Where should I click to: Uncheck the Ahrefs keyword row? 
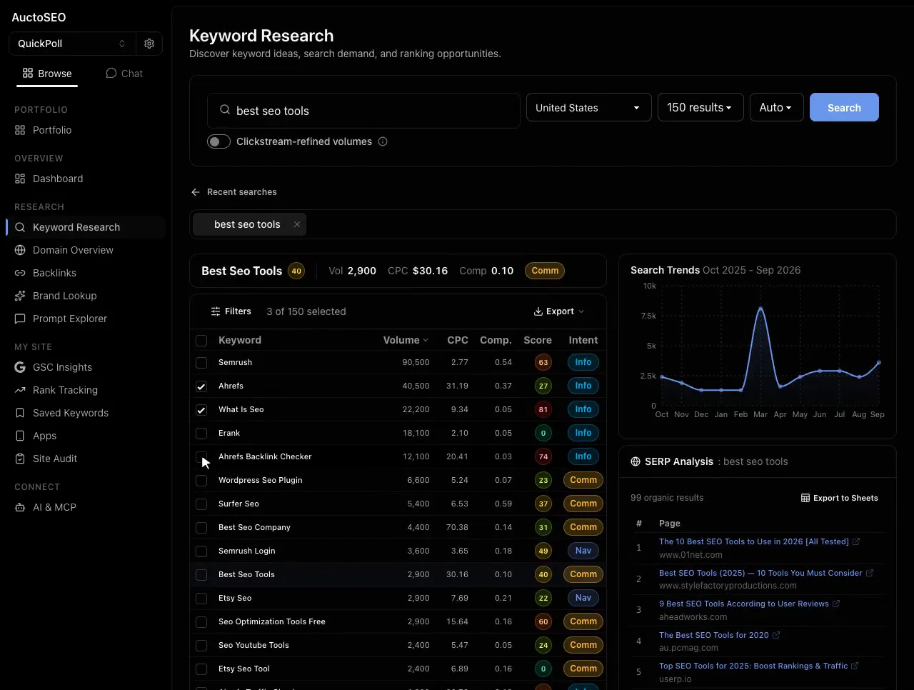point(201,386)
